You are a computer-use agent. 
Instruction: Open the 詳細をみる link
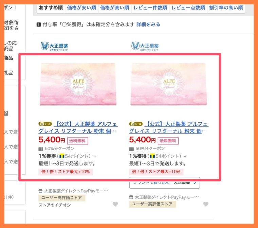point(148,24)
